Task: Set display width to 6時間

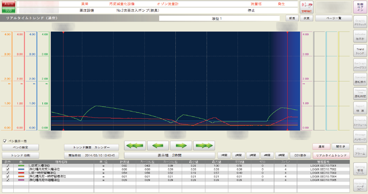Action: click(282, 155)
